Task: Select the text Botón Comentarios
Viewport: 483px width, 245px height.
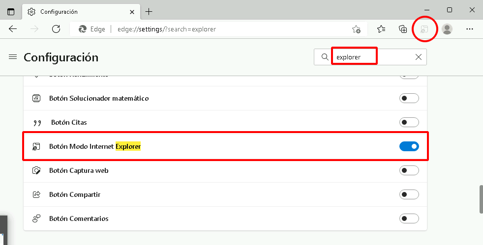Action: pos(79,218)
